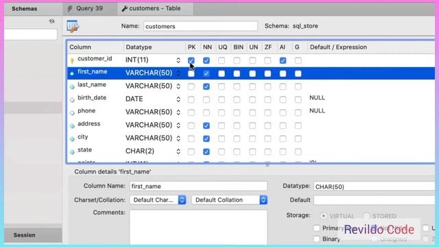Click the Default value input field
Viewport: 439px width, 247px height.
[x=375, y=200]
